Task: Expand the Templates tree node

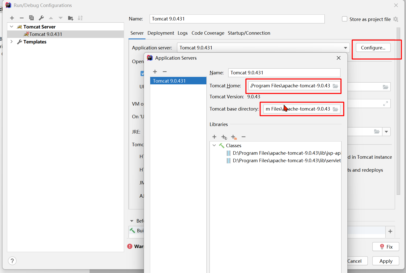Action: (12, 42)
